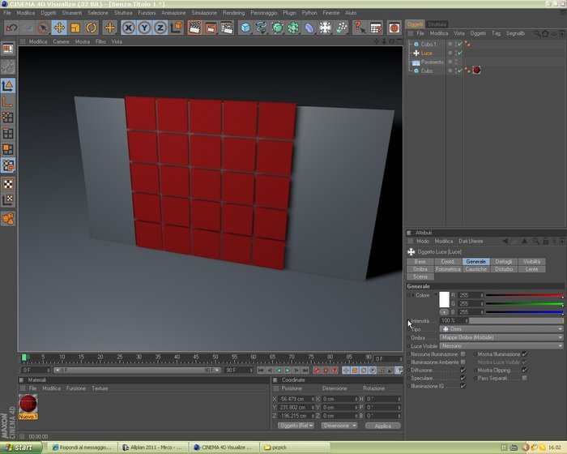Open the particle objects icon
567x454 pixels.
341,28
